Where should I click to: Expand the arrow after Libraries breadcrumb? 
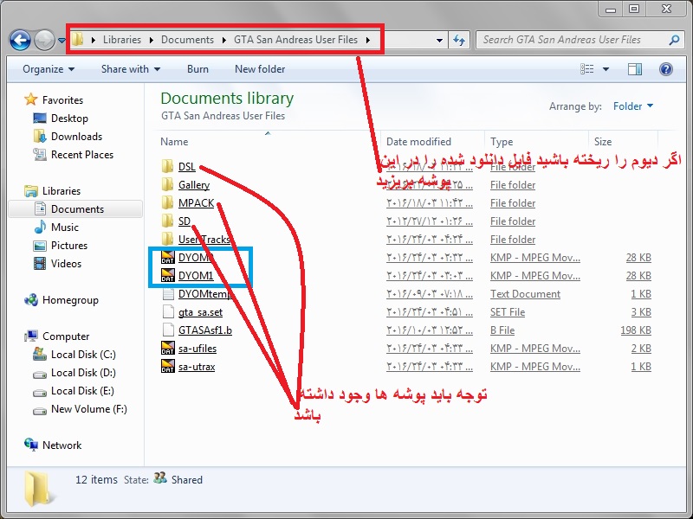click(x=151, y=40)
